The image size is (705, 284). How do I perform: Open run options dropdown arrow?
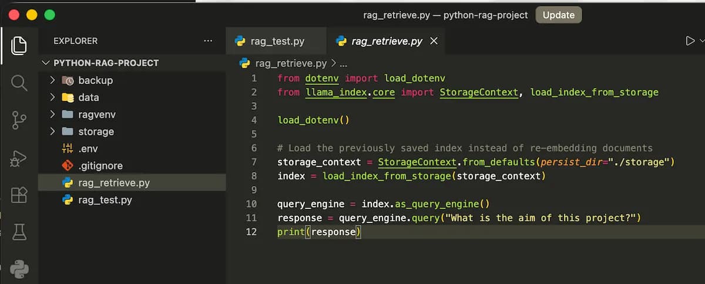pos(701,41)
